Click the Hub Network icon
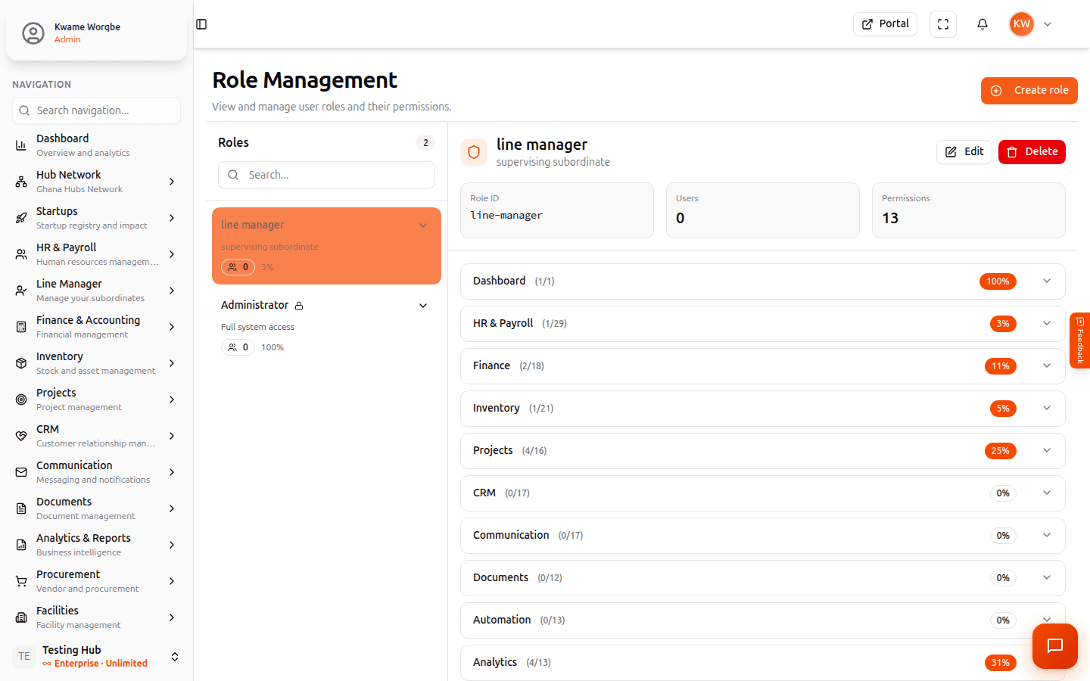Viewport: 1090px width, 681px height. point(21,182)
